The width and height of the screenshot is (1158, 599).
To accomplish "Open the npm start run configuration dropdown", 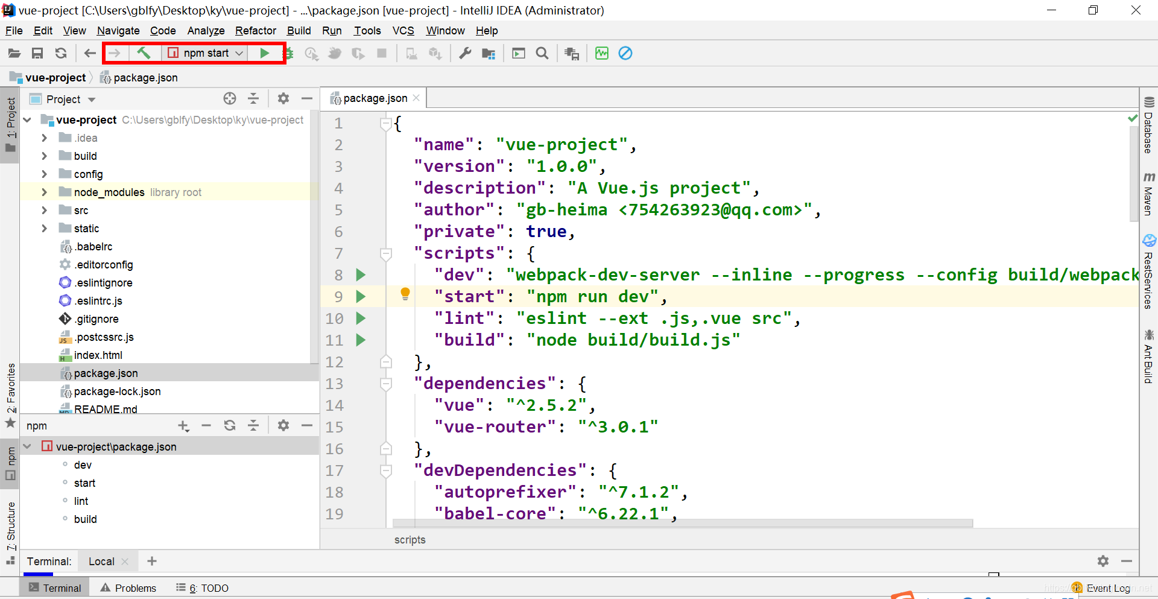I will tap(206, 53).
